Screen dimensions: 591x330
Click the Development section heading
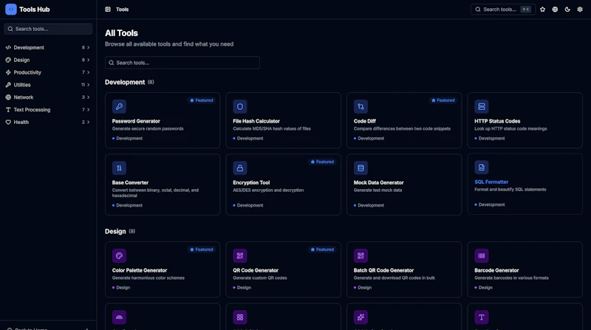[125, 82]
